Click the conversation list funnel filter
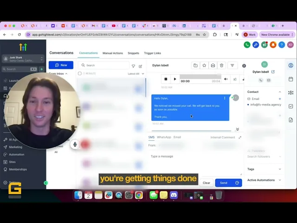This screenshot has height=223, width=297. [x=133, y=66]
